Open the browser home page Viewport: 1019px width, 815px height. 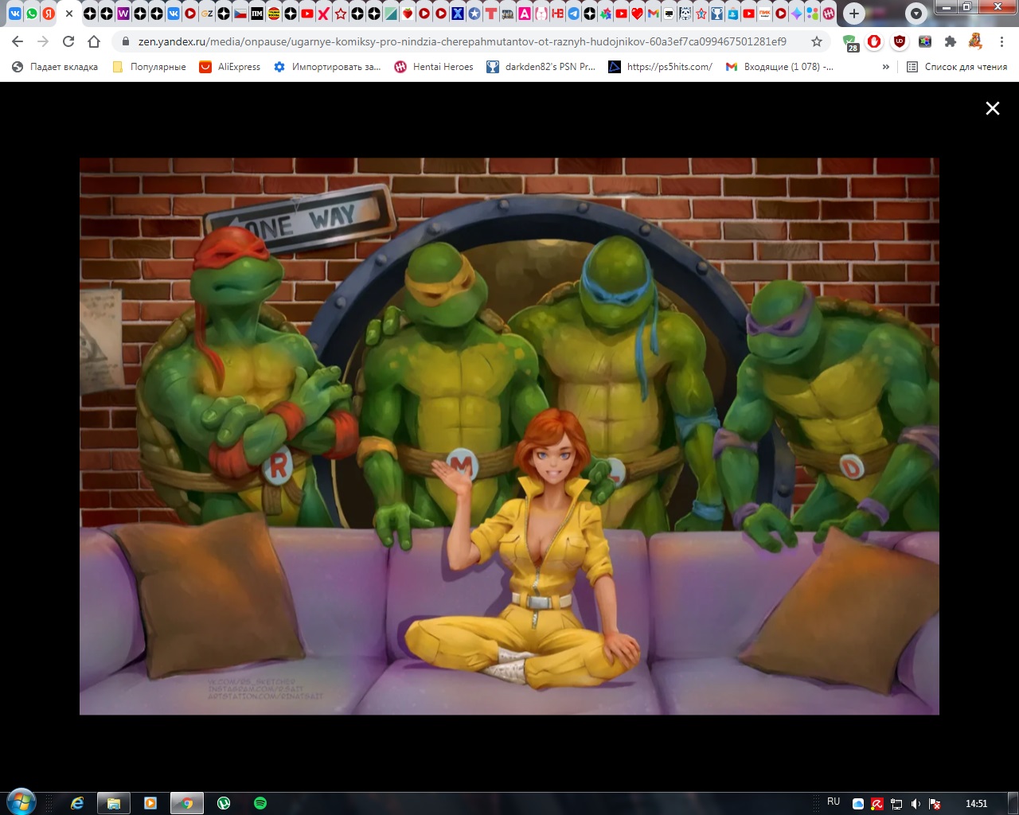click(94, 41)
